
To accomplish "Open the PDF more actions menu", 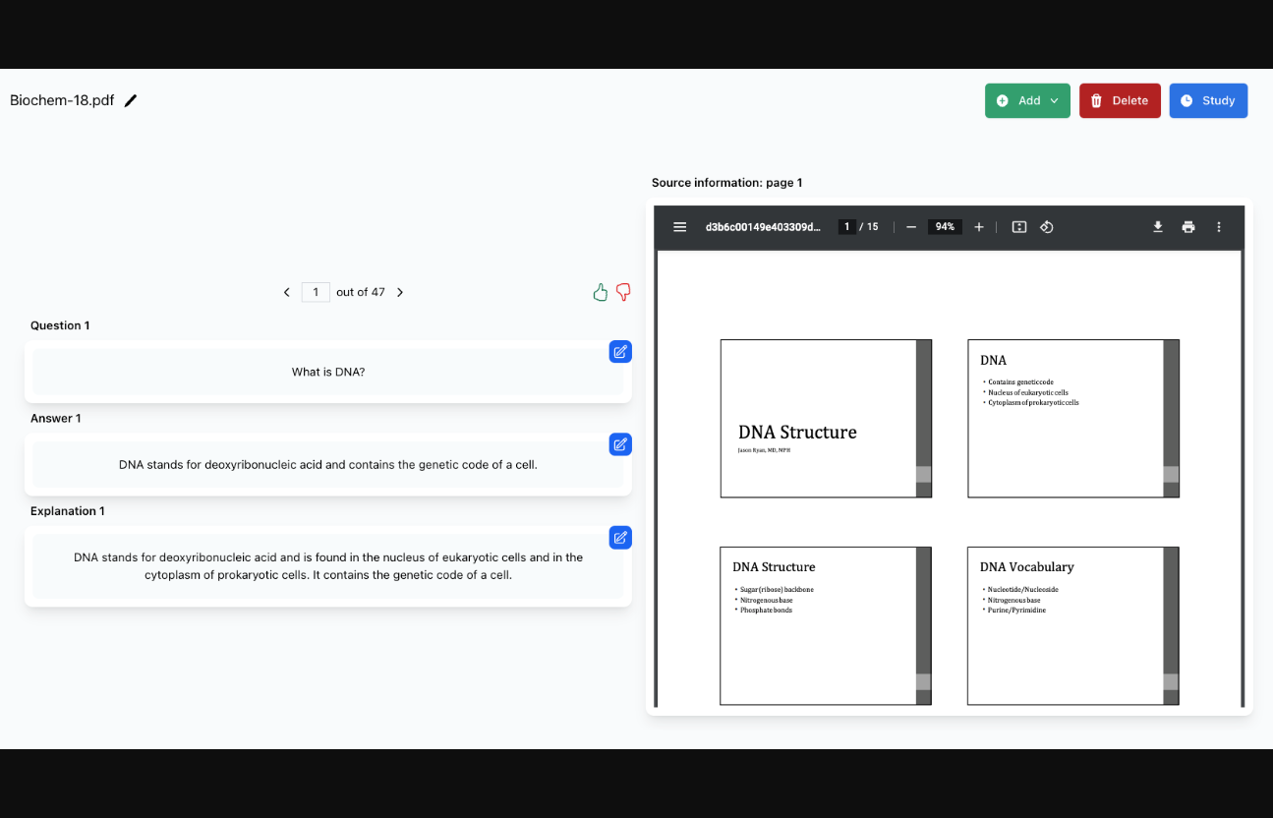I will [1219, 227].
